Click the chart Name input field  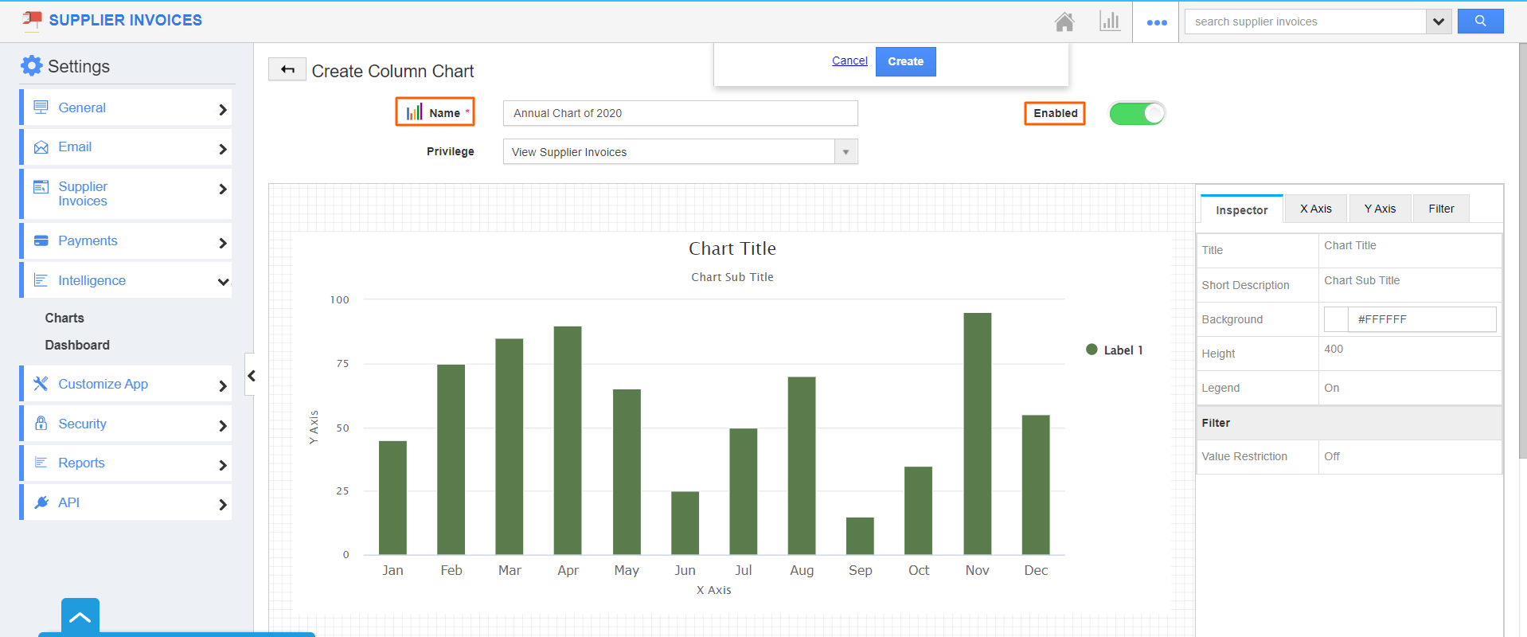point(680,113)
